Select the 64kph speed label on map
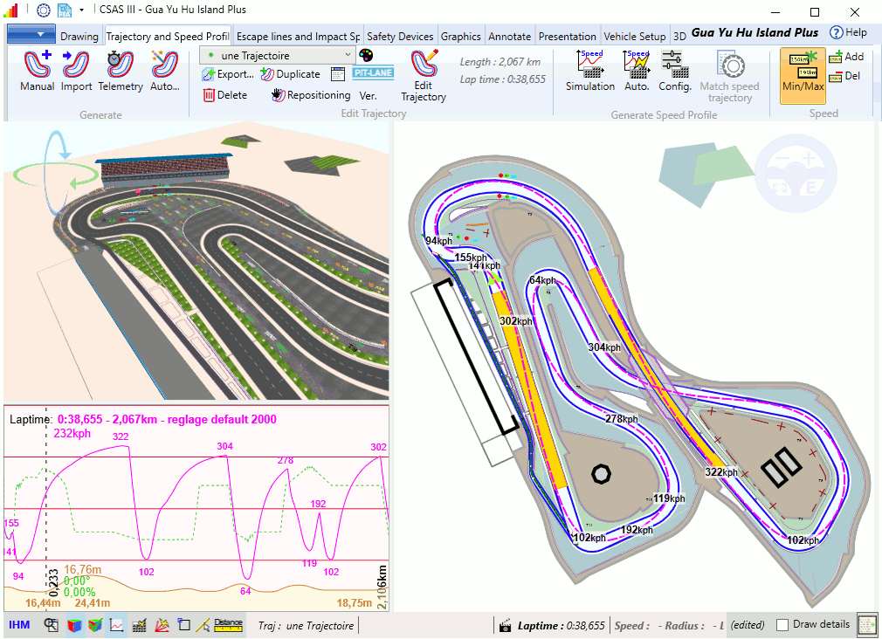Screen dimensions: 882x639 (x=542, y=280)
